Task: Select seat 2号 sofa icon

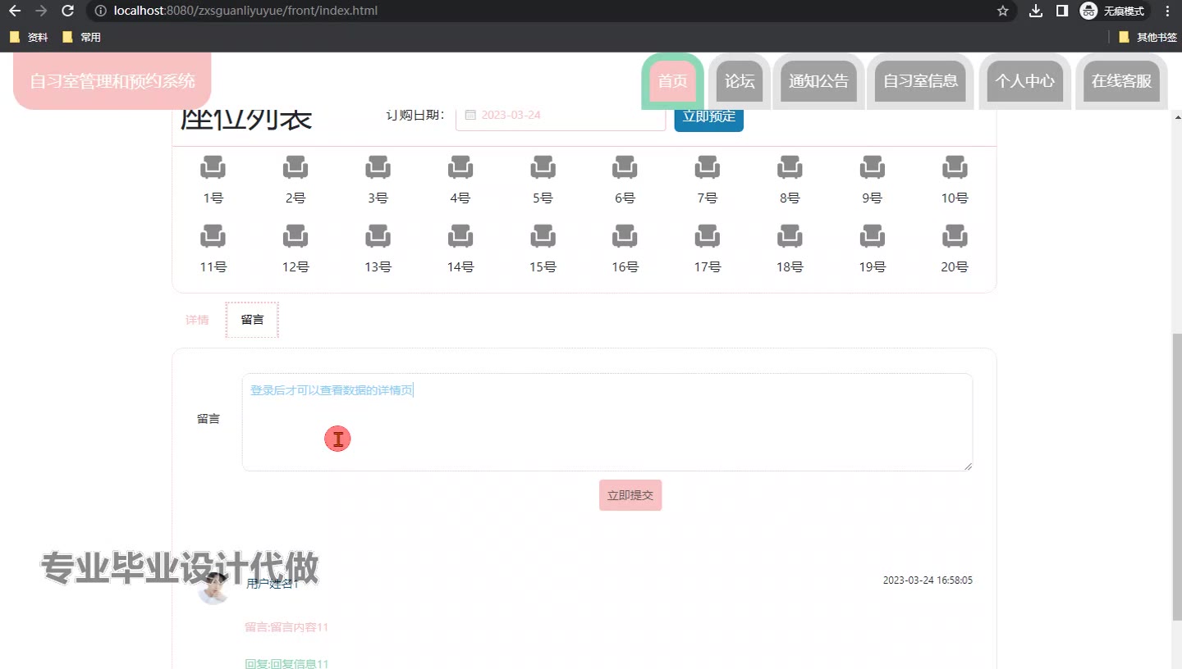Action: point(295,167)
